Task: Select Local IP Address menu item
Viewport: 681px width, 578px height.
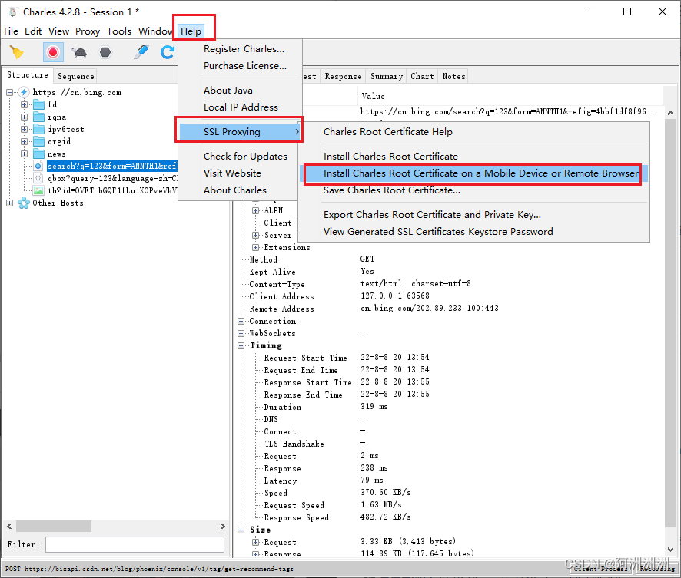Action: coord(241,107)
